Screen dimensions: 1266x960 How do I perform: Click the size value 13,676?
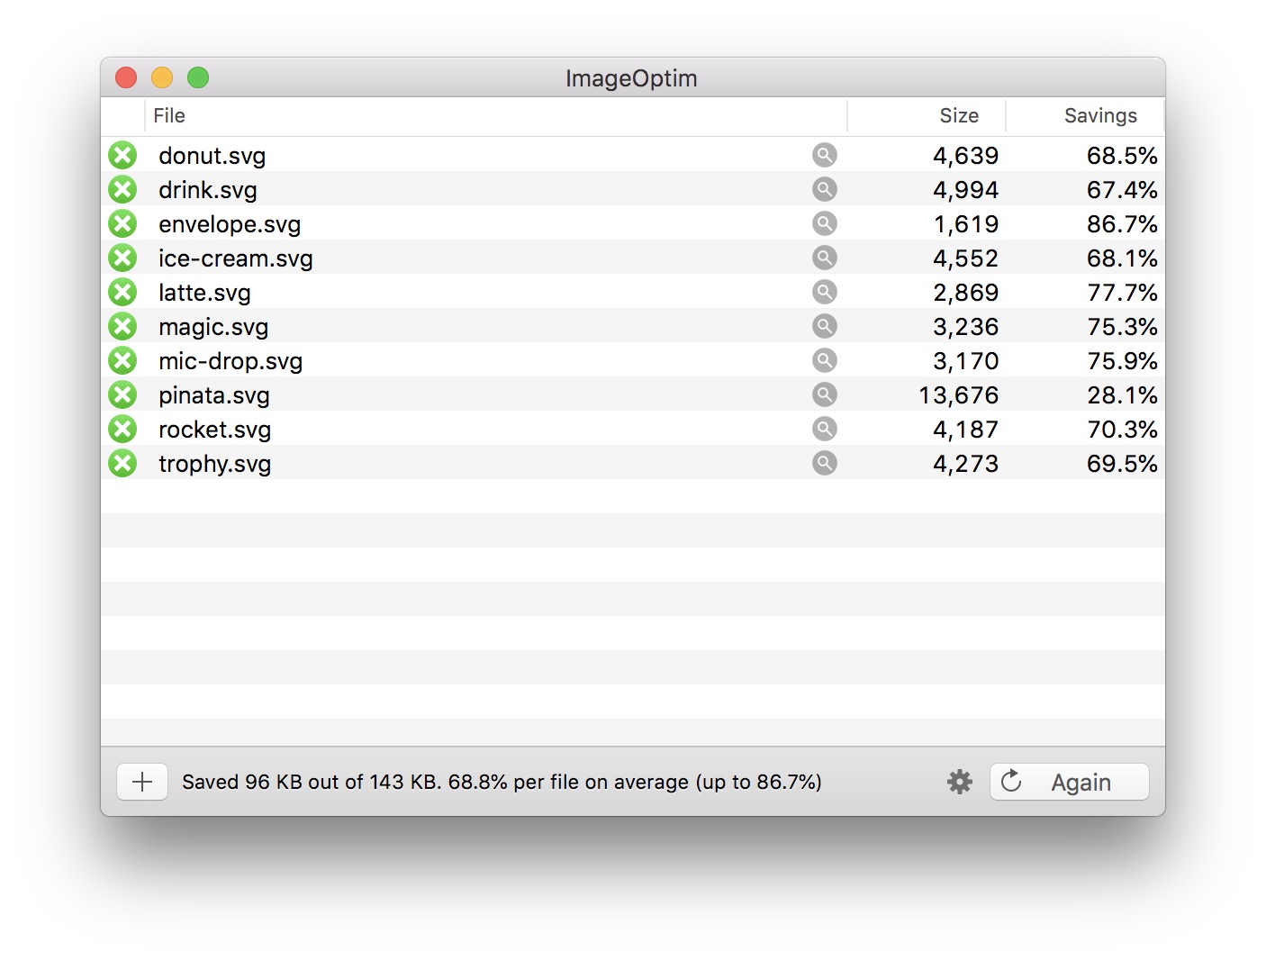tap(959, 395)
